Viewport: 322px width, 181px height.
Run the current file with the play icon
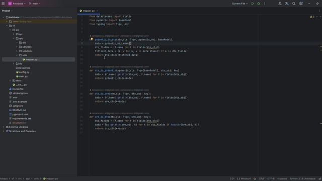[x=253, y=4]
